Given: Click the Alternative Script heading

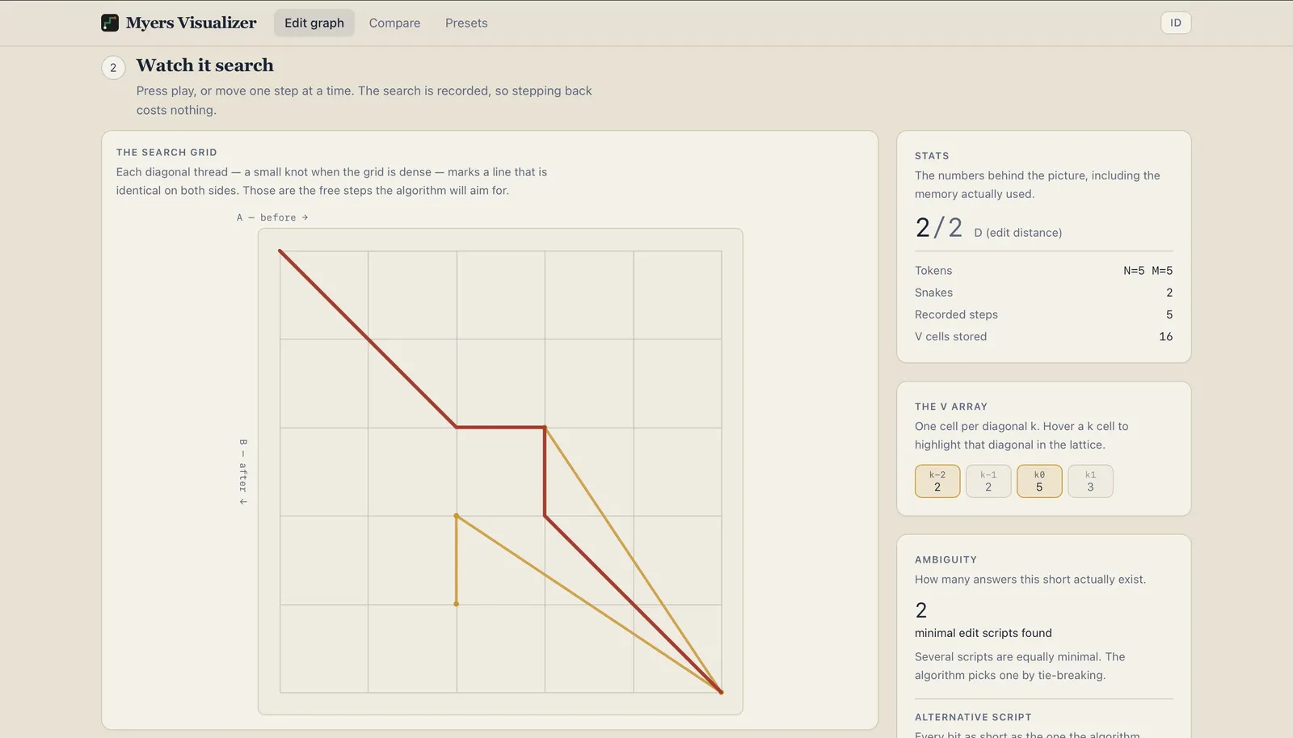Looking at the screenshot, I should (973, 717).
